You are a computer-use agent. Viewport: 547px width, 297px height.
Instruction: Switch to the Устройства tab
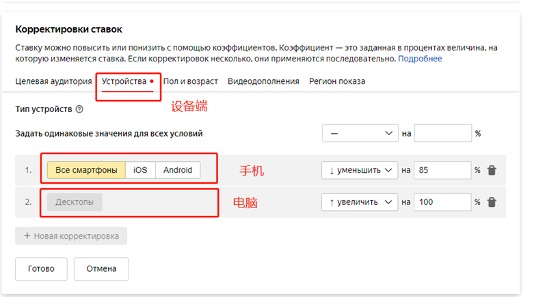coord(124,81)
